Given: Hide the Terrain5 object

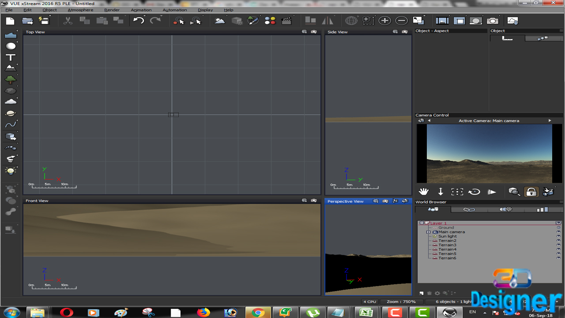Looking at the screenshot, I should [558, 254].
